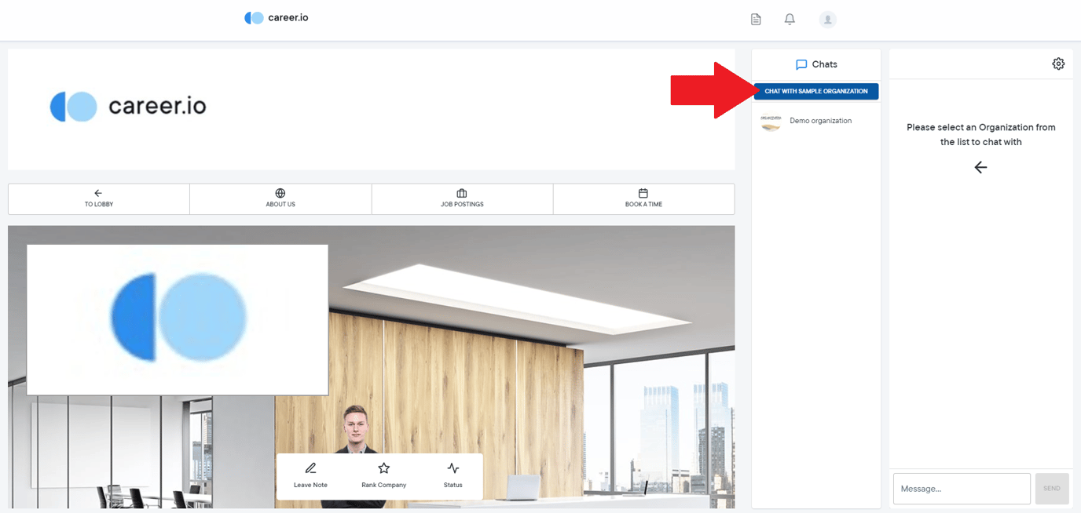The height and width of the screenshot is (513, 1081).
Task: Click the calendar icon to Book a Time
Action: point(643,193)
